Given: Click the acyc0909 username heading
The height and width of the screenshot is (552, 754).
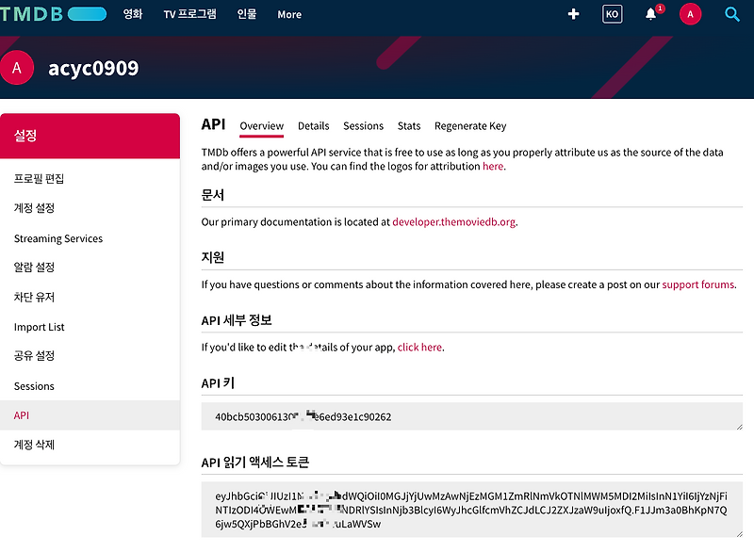Looking at the screenshot, I should [93, 68].
